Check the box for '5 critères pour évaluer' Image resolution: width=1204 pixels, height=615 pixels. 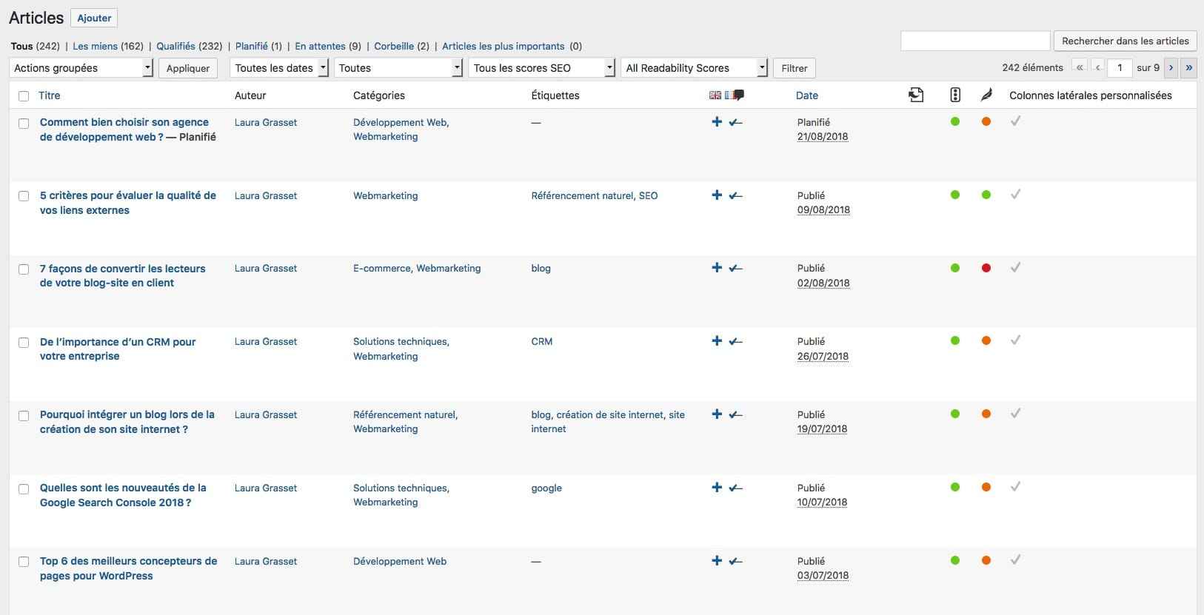coord(24,196)
